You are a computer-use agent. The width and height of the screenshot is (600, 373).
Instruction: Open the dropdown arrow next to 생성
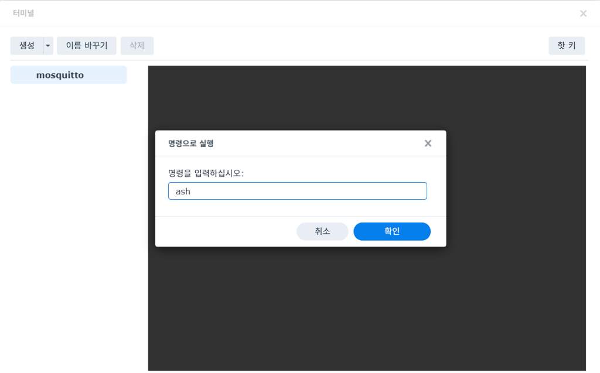click(x=48, y=46)
